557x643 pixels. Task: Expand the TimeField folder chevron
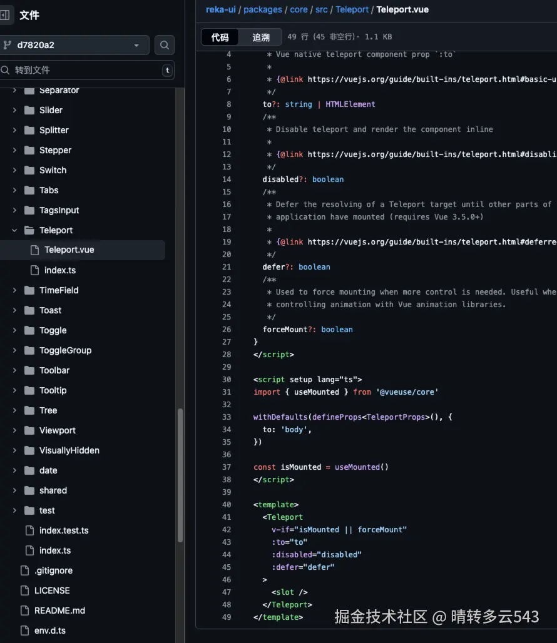point(15,290)
